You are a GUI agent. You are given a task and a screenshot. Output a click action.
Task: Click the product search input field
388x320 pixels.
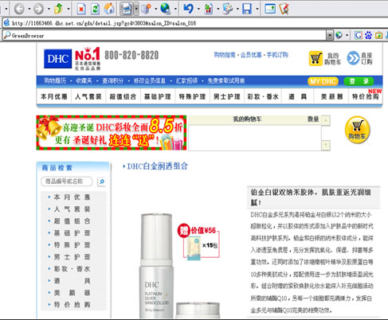point(67,181)
